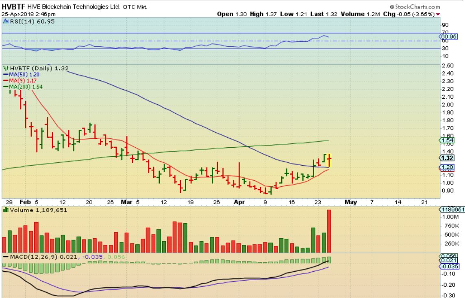Click the StockCharts.com copyright text
This screenshot has width=465, height=298.
click(x=415, y=6)
